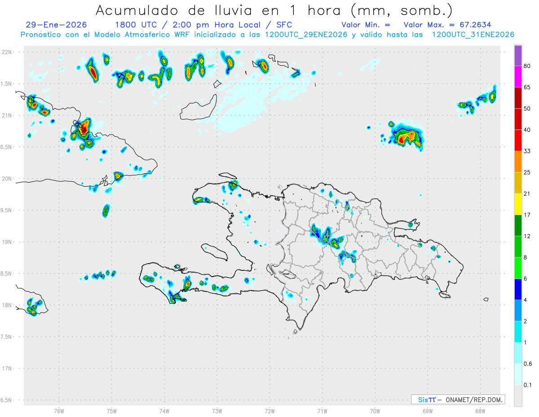Pick the pale swatch between 0.1 and 0.6

518,373
